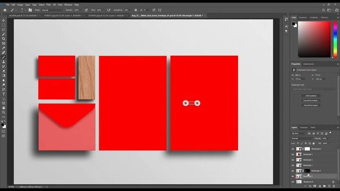Image resolution: width=340 pixels, height=191 pixels.
Task: Open the brush Mode dropdown
Action: click(53, 10)
